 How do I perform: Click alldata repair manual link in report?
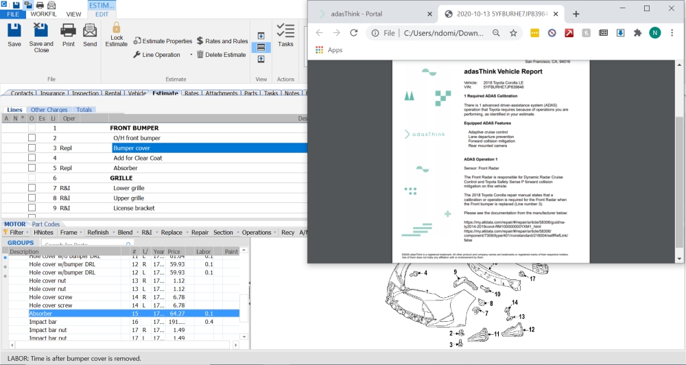pos(515,224)
